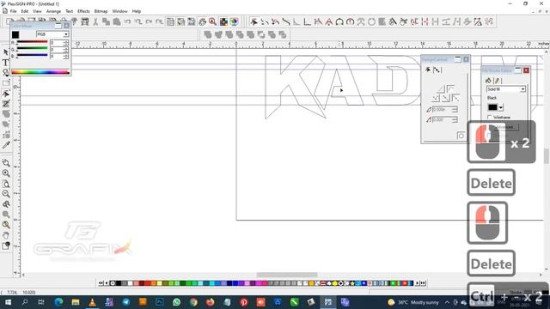Select the fill bucket tab in Fill/Stroke Editor

[488, 81]
